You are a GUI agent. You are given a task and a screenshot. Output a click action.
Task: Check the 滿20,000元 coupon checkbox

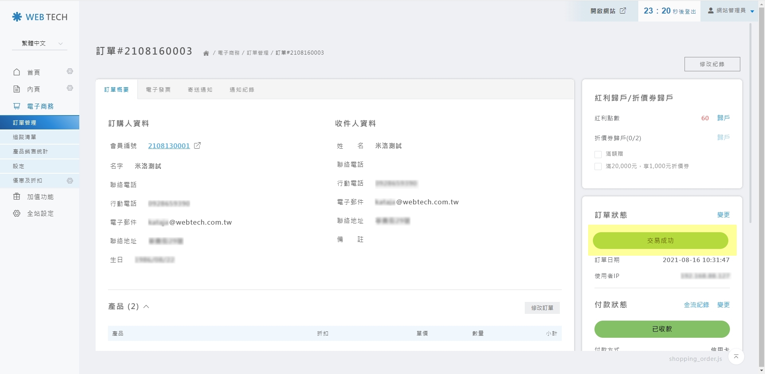[x=598, y=166]
